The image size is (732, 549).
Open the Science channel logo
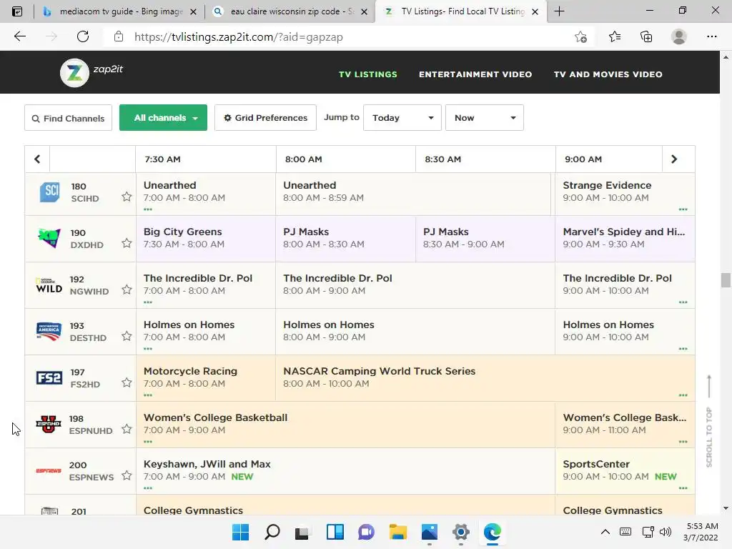(49, 192)
